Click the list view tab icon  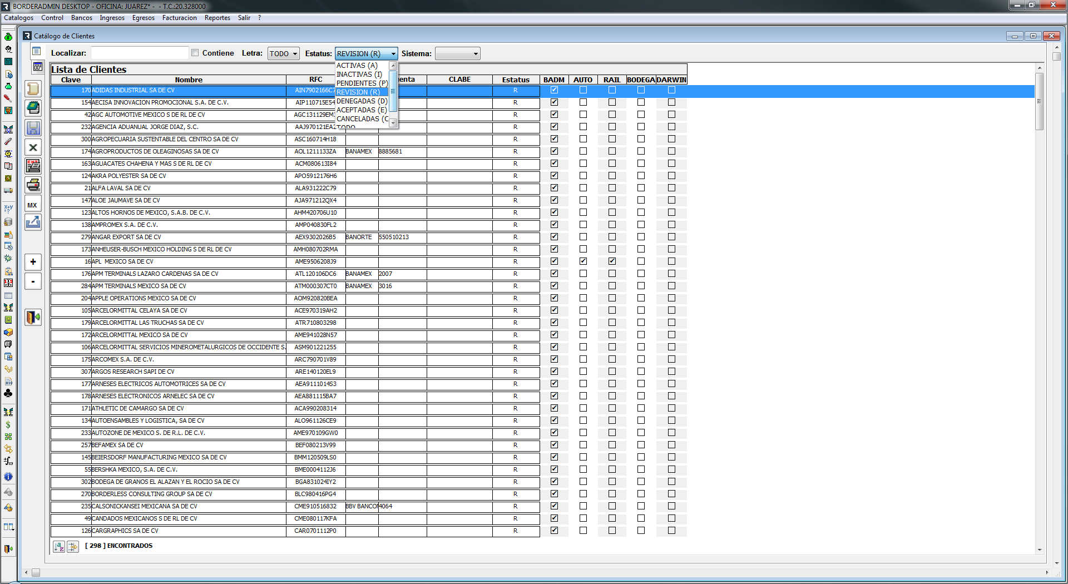point(37,51)
